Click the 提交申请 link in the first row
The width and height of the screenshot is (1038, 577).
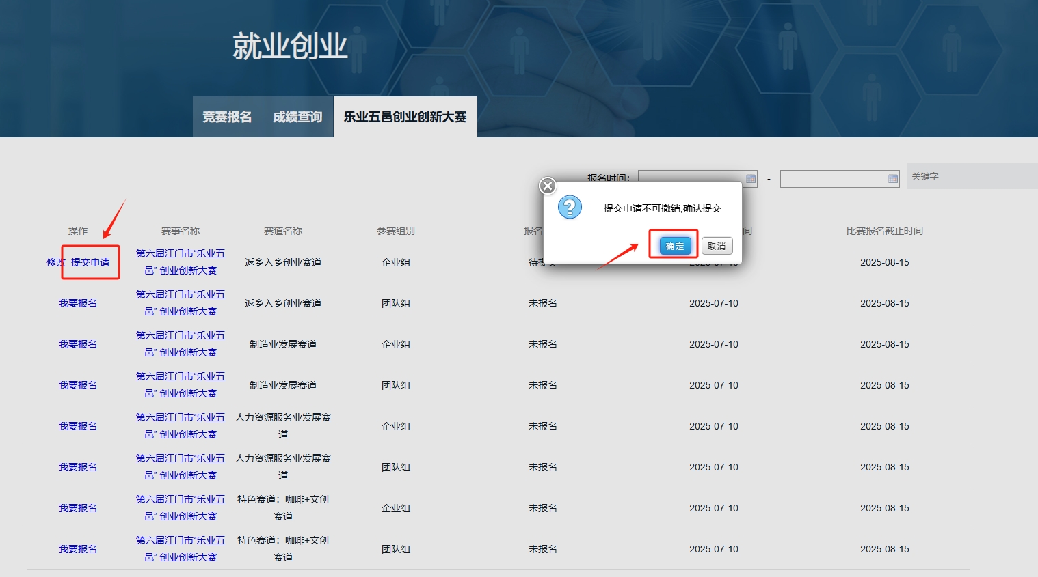[90, 262]
